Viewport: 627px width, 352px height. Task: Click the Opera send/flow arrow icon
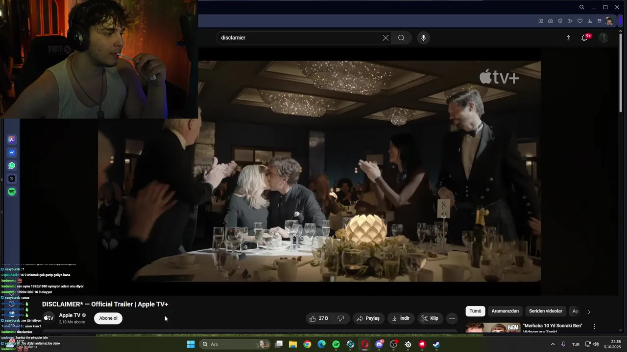tap(570, 21)
